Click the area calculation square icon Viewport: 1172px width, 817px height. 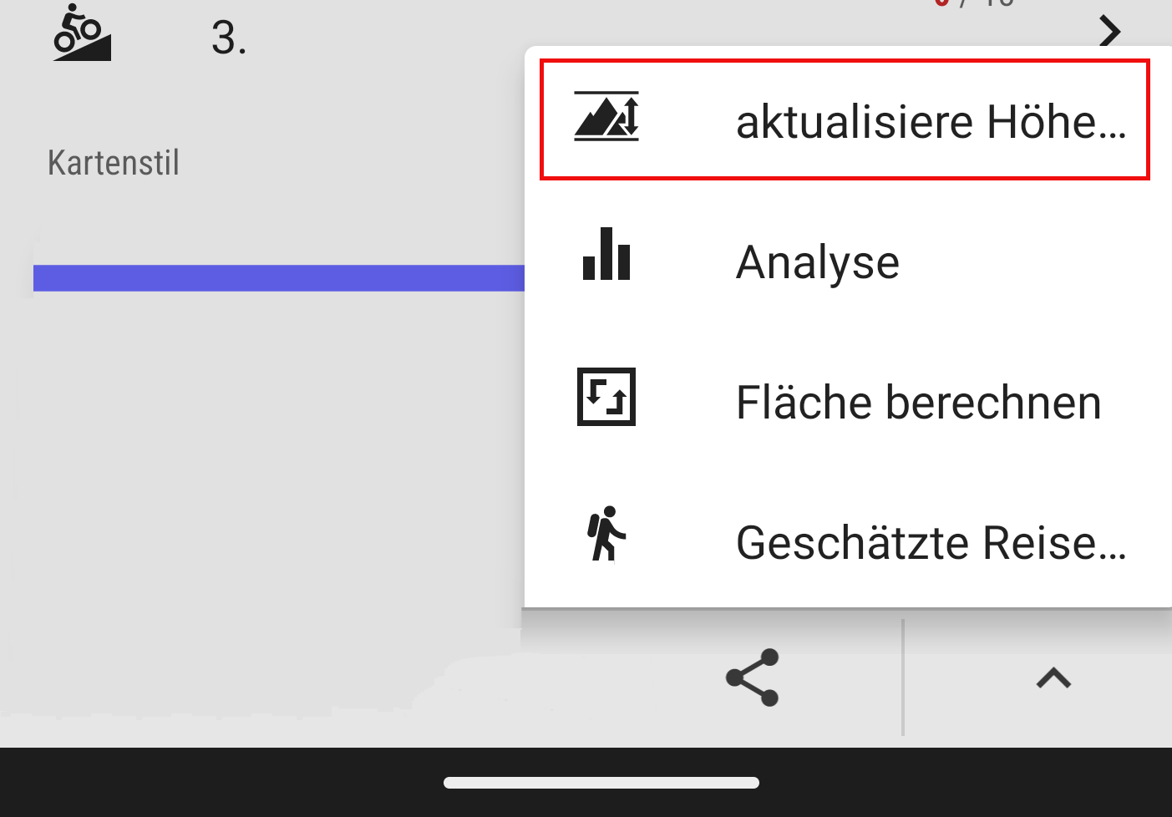click(x=606, y=397)
